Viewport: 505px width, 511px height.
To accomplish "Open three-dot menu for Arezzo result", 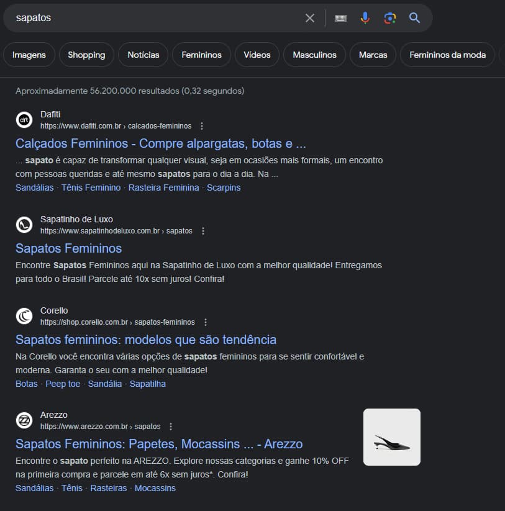I will (x=171, y=427).
